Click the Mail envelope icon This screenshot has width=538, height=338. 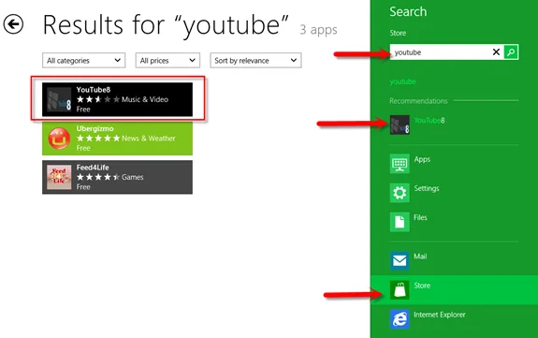(x=400, y=260)
